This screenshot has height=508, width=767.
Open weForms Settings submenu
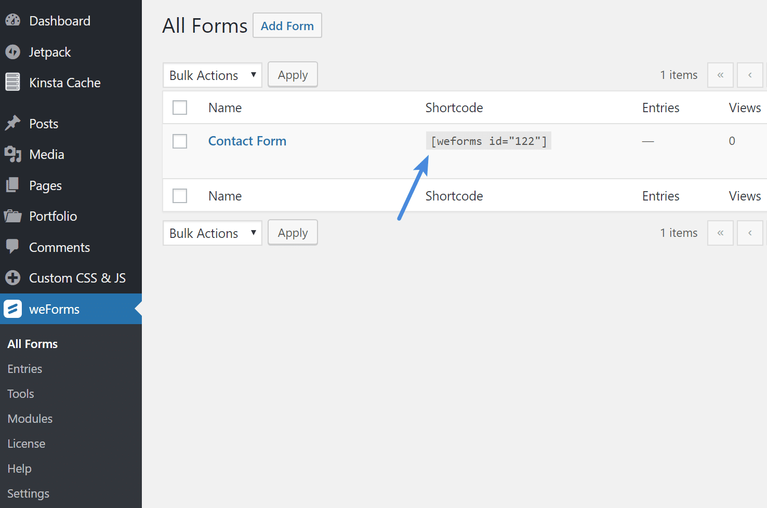(29, 493)
